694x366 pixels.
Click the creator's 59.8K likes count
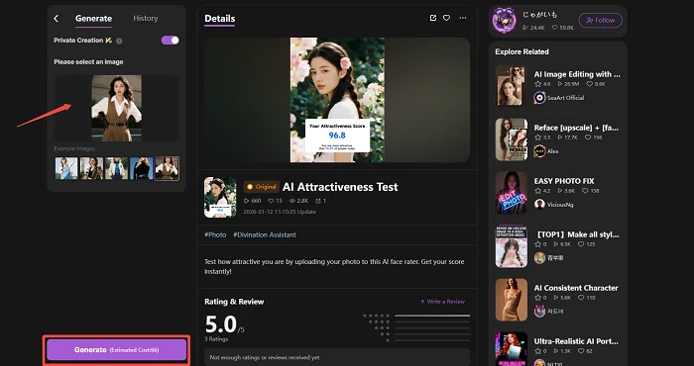(x=562, y=28)
